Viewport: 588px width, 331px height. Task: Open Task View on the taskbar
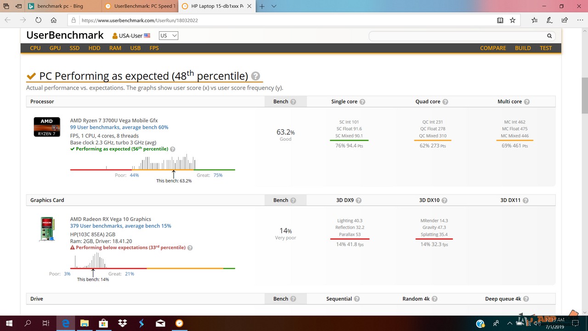pyautogui.click(x=45, y=323)
